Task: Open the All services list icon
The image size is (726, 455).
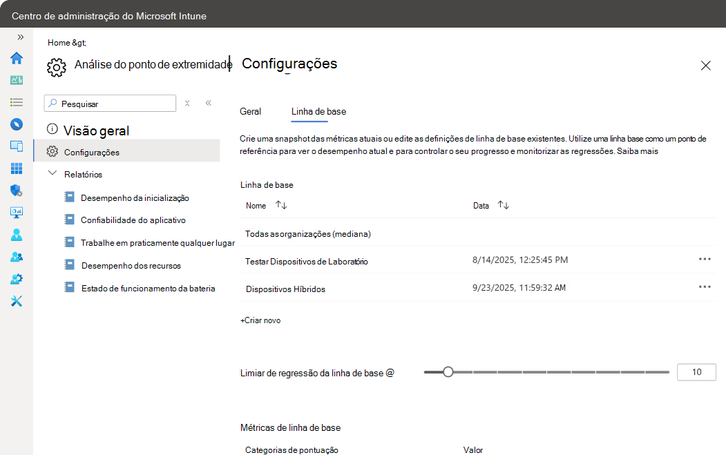Action: coord(16,102)
